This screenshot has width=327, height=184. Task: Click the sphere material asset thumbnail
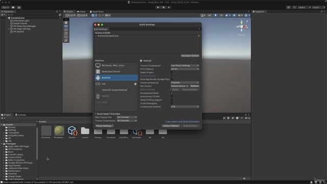click(x=59, y=131)
